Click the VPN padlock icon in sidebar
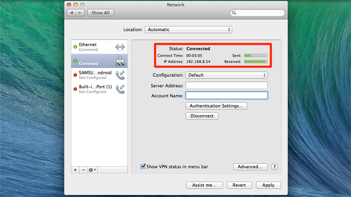 coord(120,61)
